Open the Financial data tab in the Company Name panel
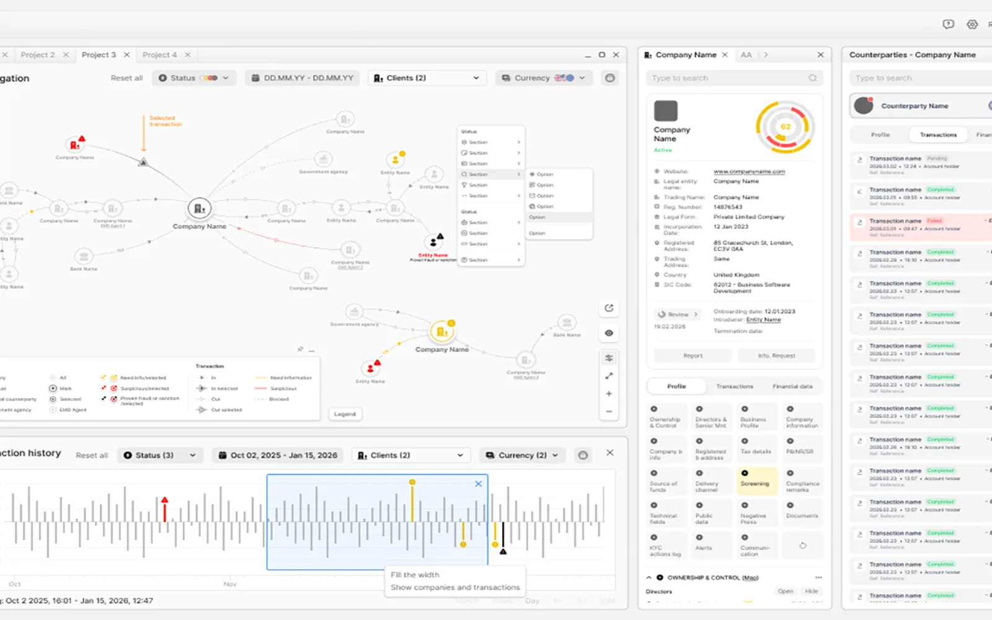This screenshot has width=992, height=620. (x=792, y=386)
